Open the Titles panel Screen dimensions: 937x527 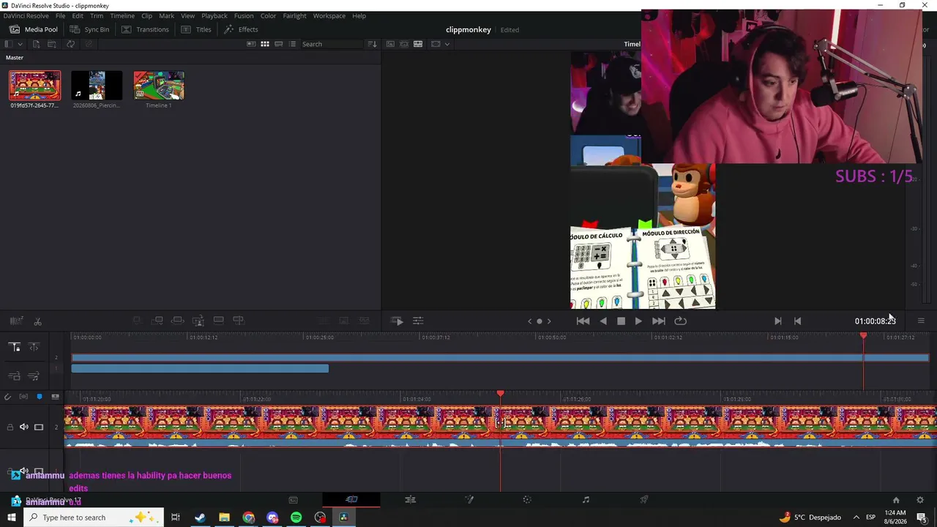pyautogui.click(x=196, y=29)
